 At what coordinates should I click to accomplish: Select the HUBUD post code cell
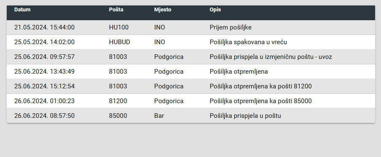(119, 42)
